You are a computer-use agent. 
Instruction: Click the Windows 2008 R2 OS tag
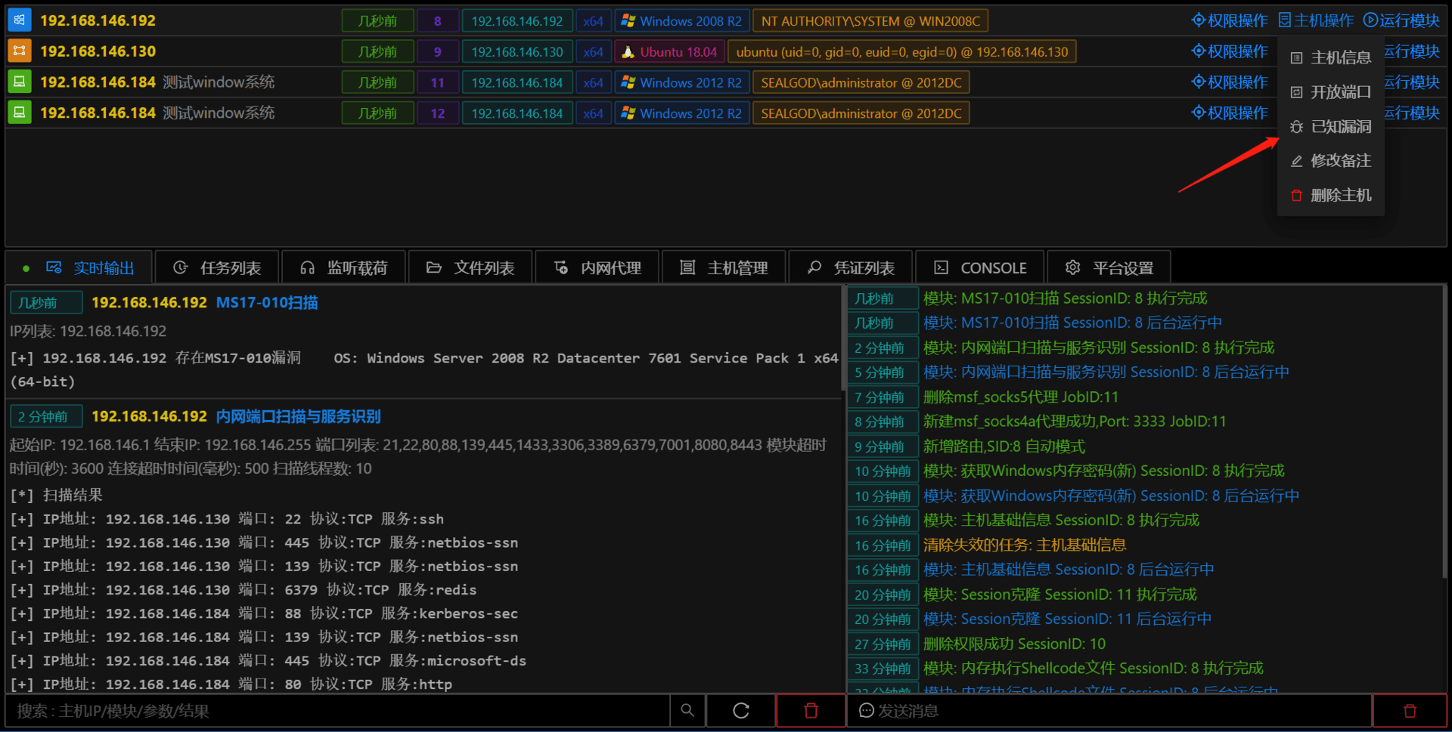click(x=682, y=21)
